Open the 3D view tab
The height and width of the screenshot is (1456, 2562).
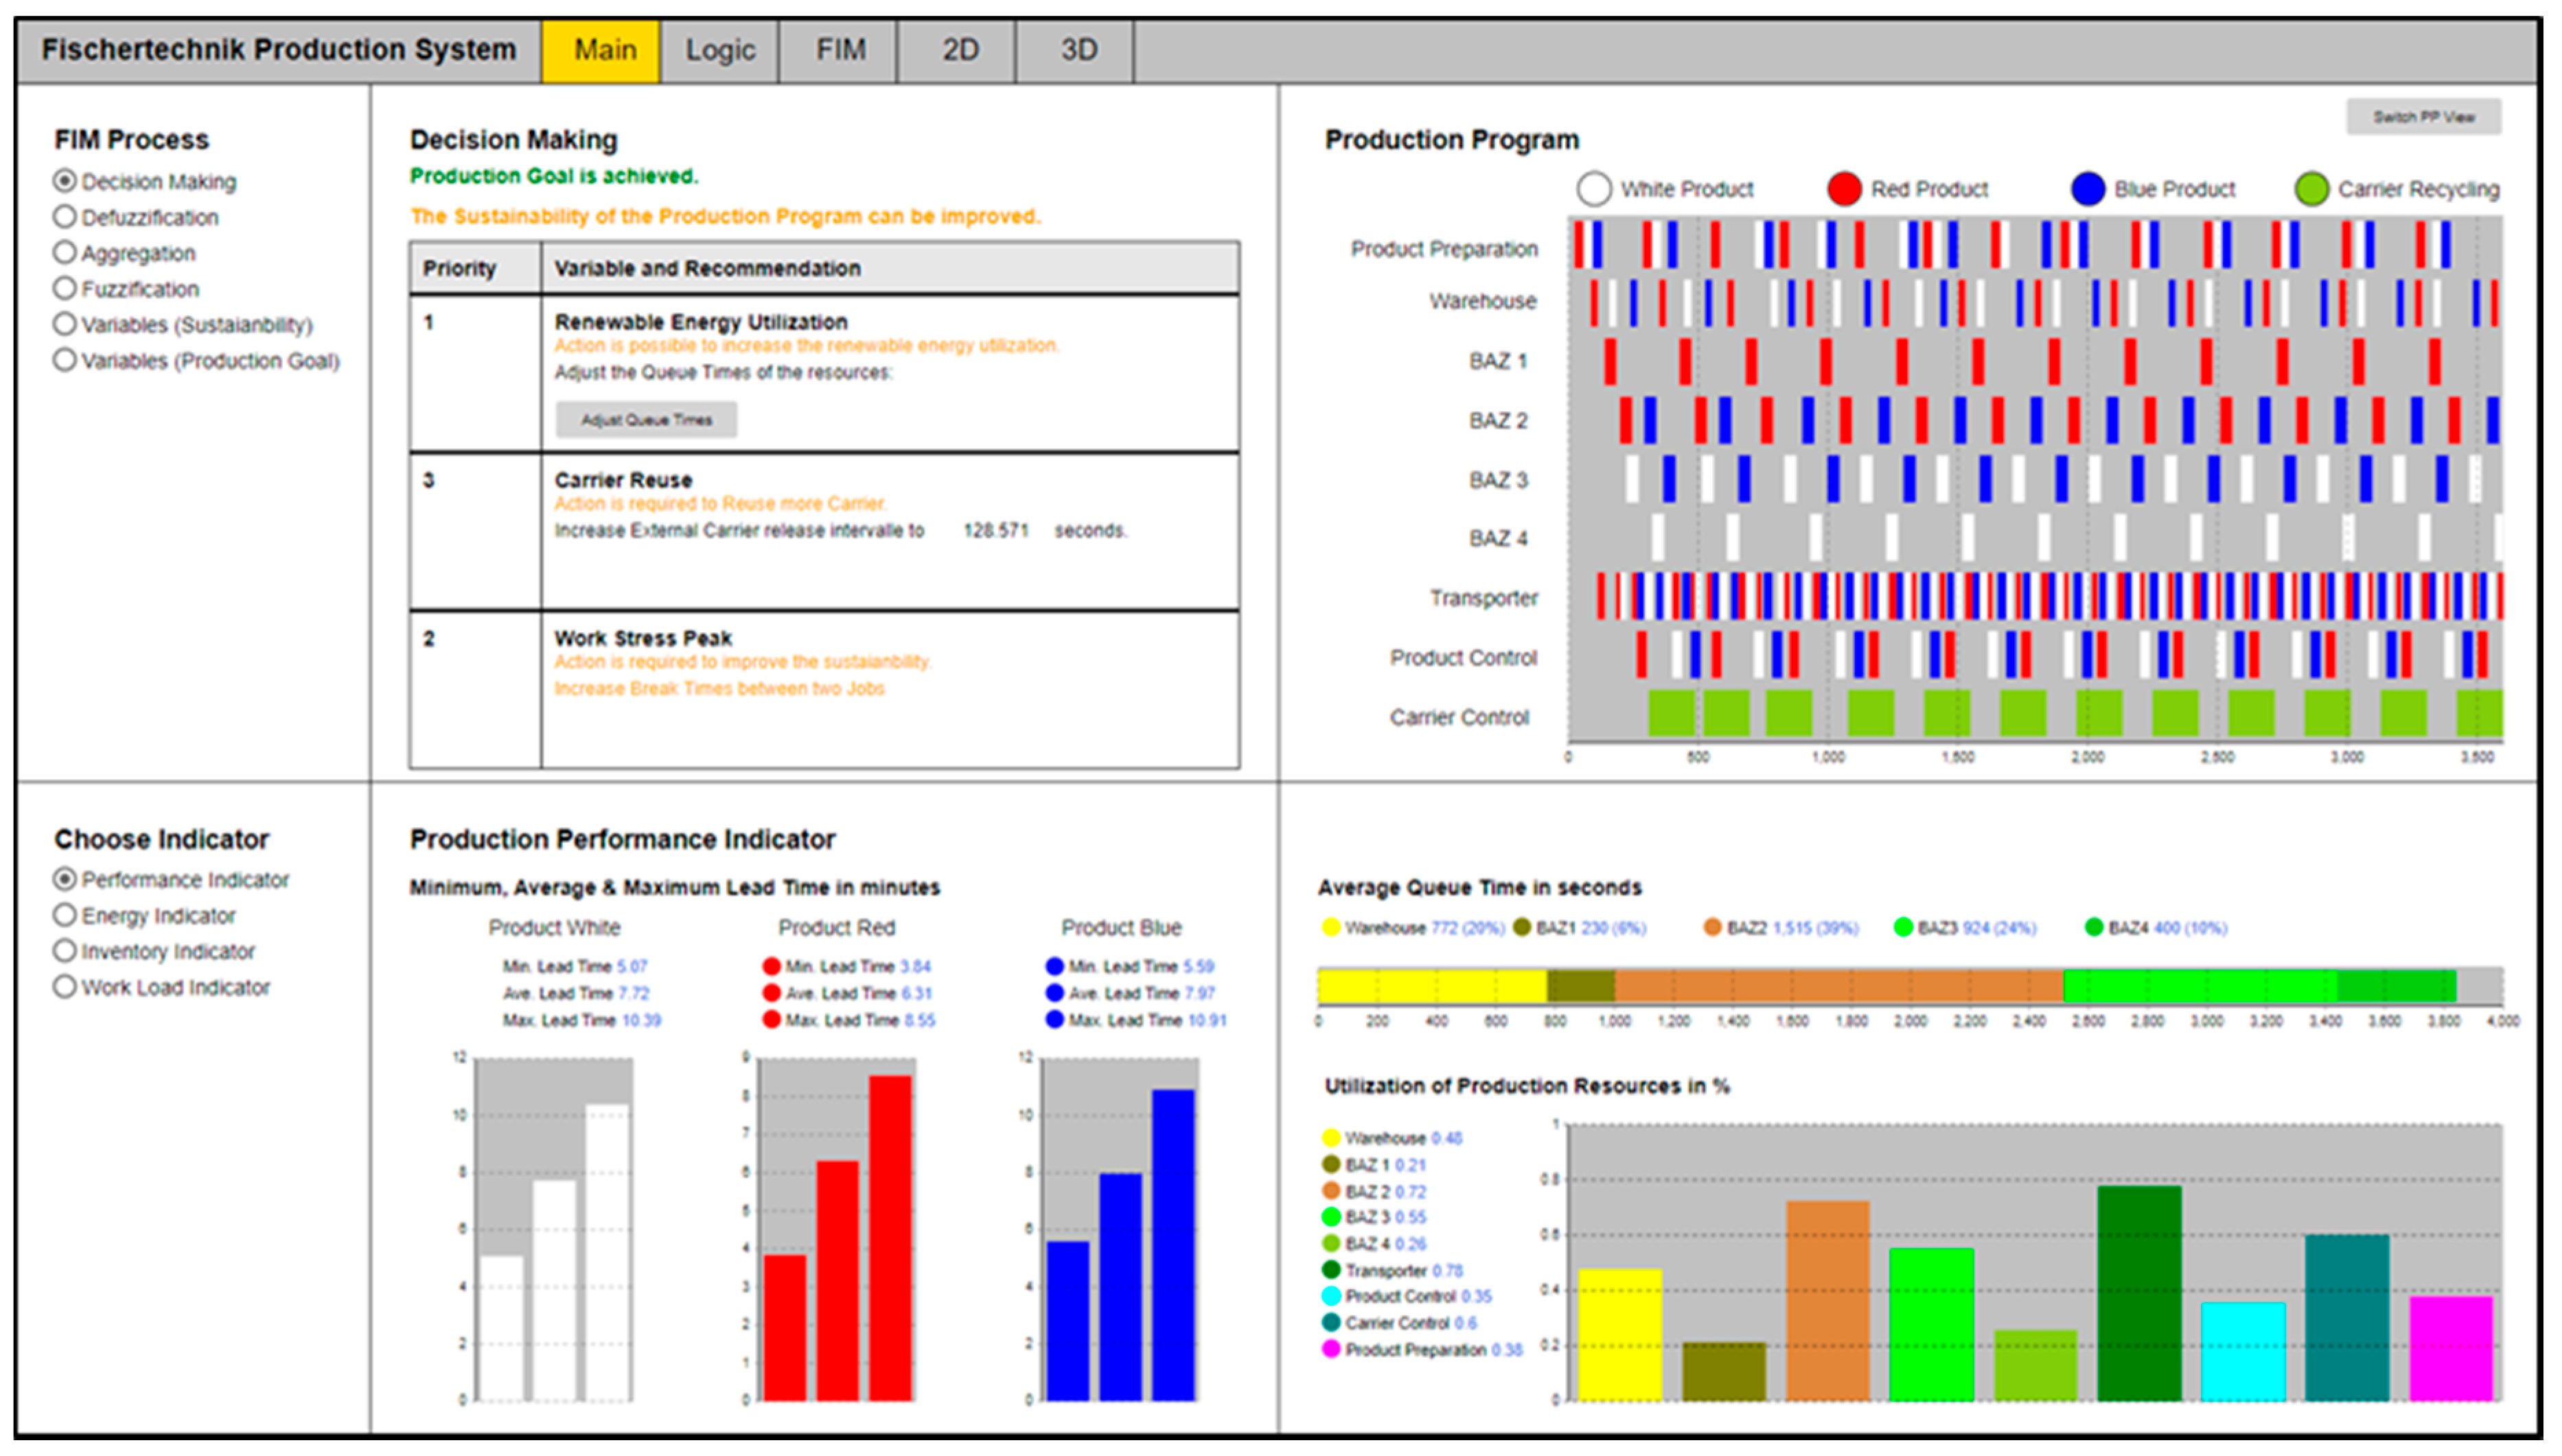1078,50
